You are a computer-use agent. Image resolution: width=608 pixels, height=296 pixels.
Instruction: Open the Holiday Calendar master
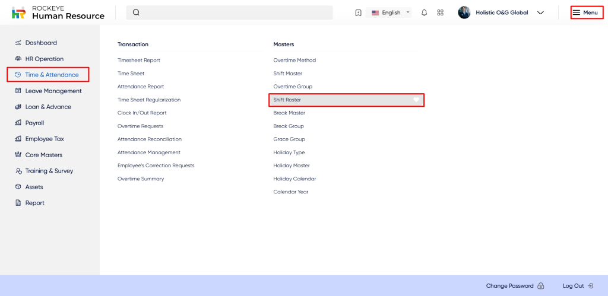tap(294, 179)
